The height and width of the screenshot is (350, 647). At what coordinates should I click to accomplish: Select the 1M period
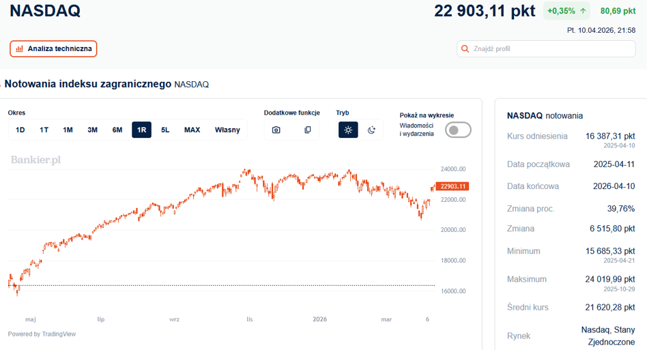pyautogui.click(x=68, y=130)
